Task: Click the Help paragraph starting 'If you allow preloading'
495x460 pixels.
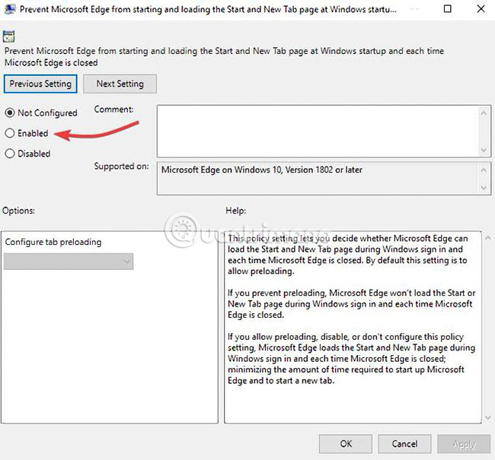Action: (351, 358)
